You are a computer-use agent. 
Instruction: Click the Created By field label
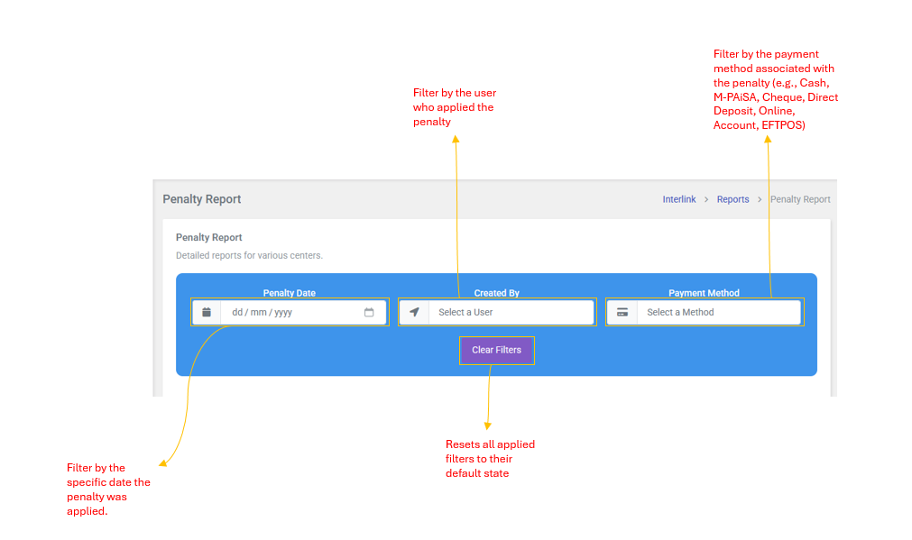(x=496, y=293)
